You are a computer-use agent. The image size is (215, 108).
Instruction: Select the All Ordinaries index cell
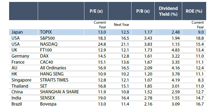[53, 68]
